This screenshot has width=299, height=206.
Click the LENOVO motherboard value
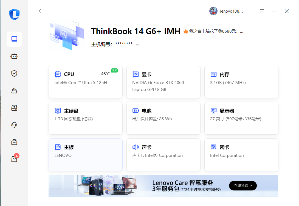pos(63,155)
